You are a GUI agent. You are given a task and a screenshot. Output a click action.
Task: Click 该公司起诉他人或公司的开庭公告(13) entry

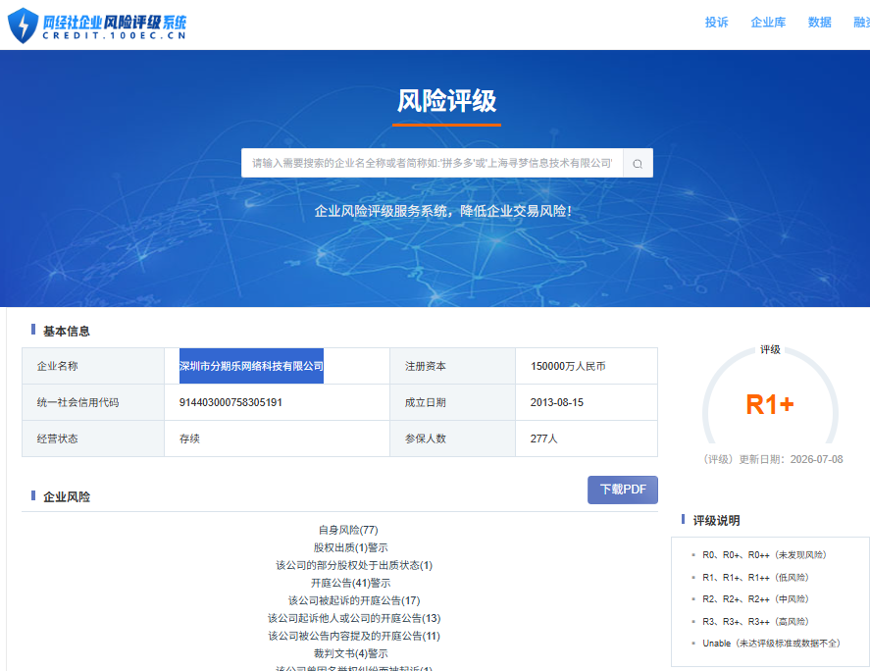coord(354,618)
